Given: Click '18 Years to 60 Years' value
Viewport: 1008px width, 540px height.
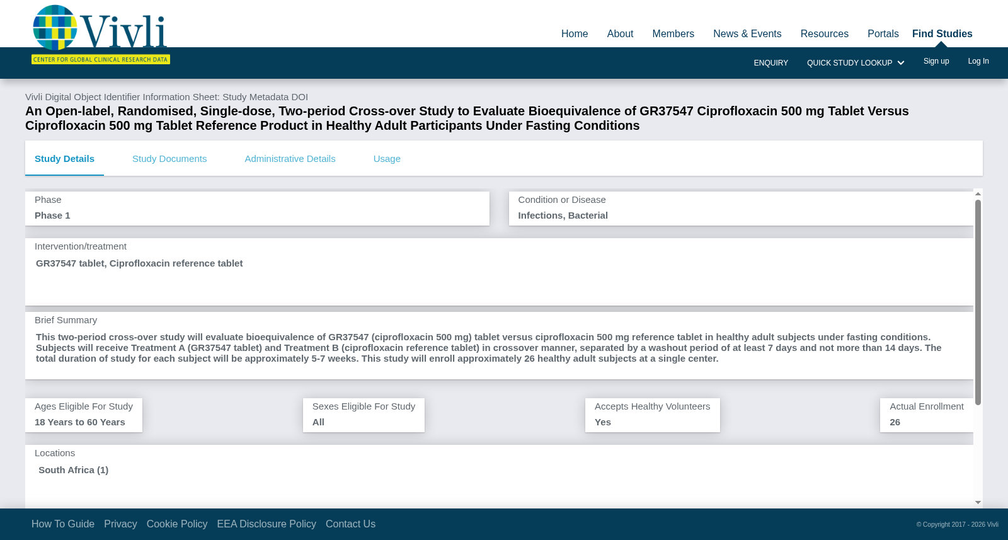Looking at the screenshot, I should [x=80, y=422].
